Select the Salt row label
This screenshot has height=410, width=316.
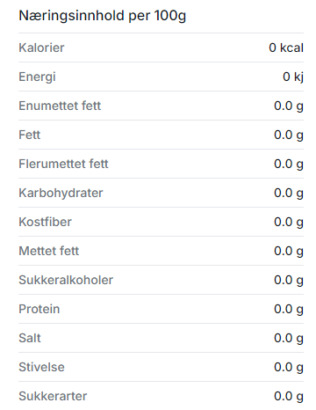pos(30,338)
